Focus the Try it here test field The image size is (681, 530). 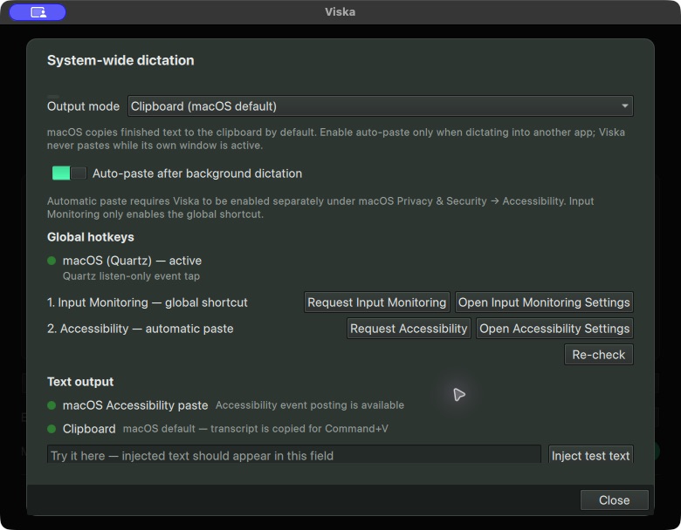(x=294, y=454)
